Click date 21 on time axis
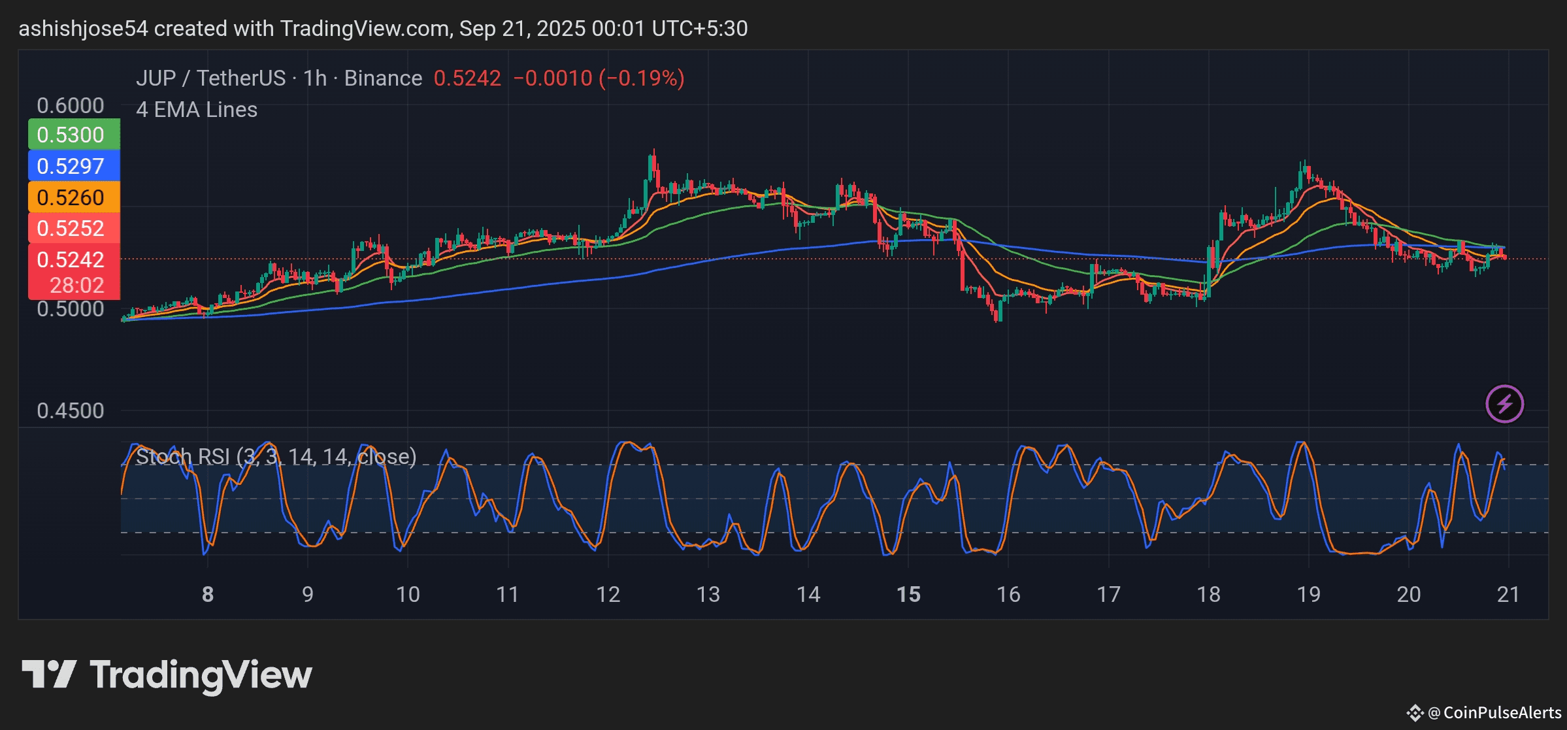1567x730 pixels. pyautogui.click(x=1508, y=594)
